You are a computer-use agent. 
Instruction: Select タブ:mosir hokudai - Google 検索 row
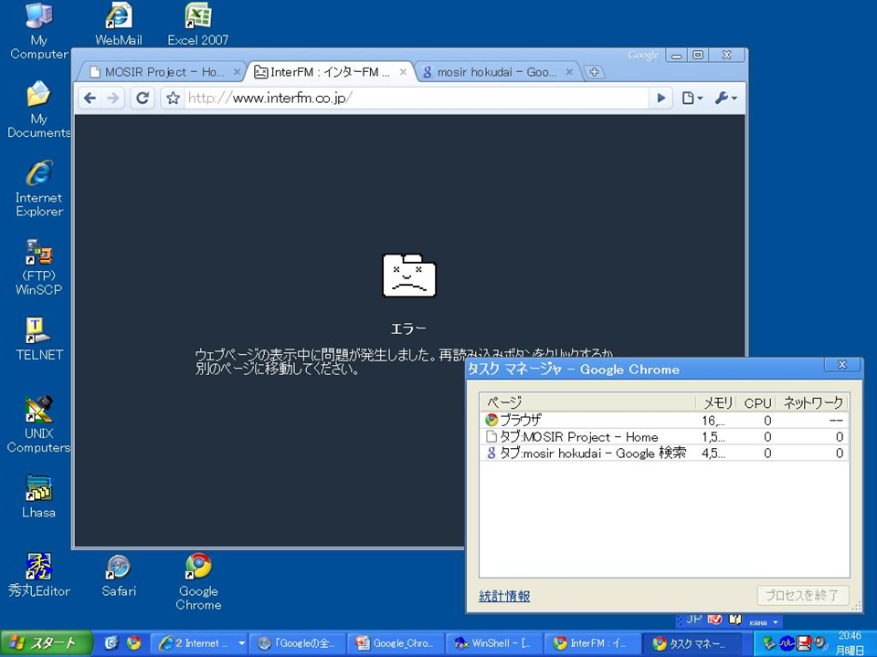[664, 454]
